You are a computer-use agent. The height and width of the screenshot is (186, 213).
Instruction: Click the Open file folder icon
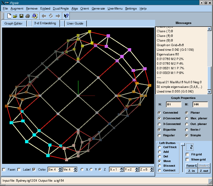[x=15, y=16]
